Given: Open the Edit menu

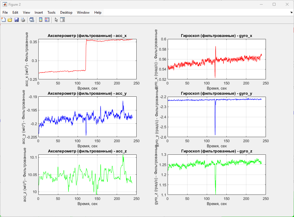Looking at the screenshot, I should (15, 13).
